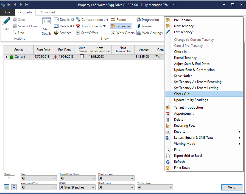Expand the Correspondence dropdown
The height and width of the screenshot is (194, 246).
(93, 20)
